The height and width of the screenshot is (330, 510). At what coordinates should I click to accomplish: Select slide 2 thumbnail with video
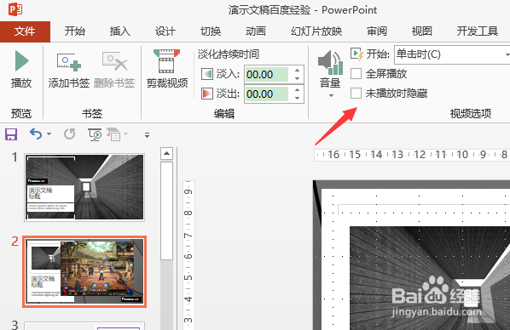tap(84, 271)
